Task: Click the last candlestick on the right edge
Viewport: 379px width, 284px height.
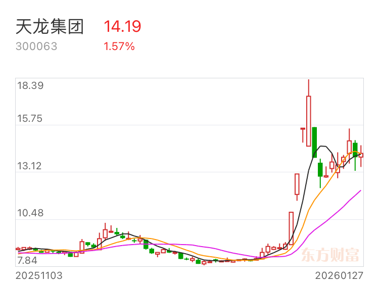Action: (x=361, y=155)
